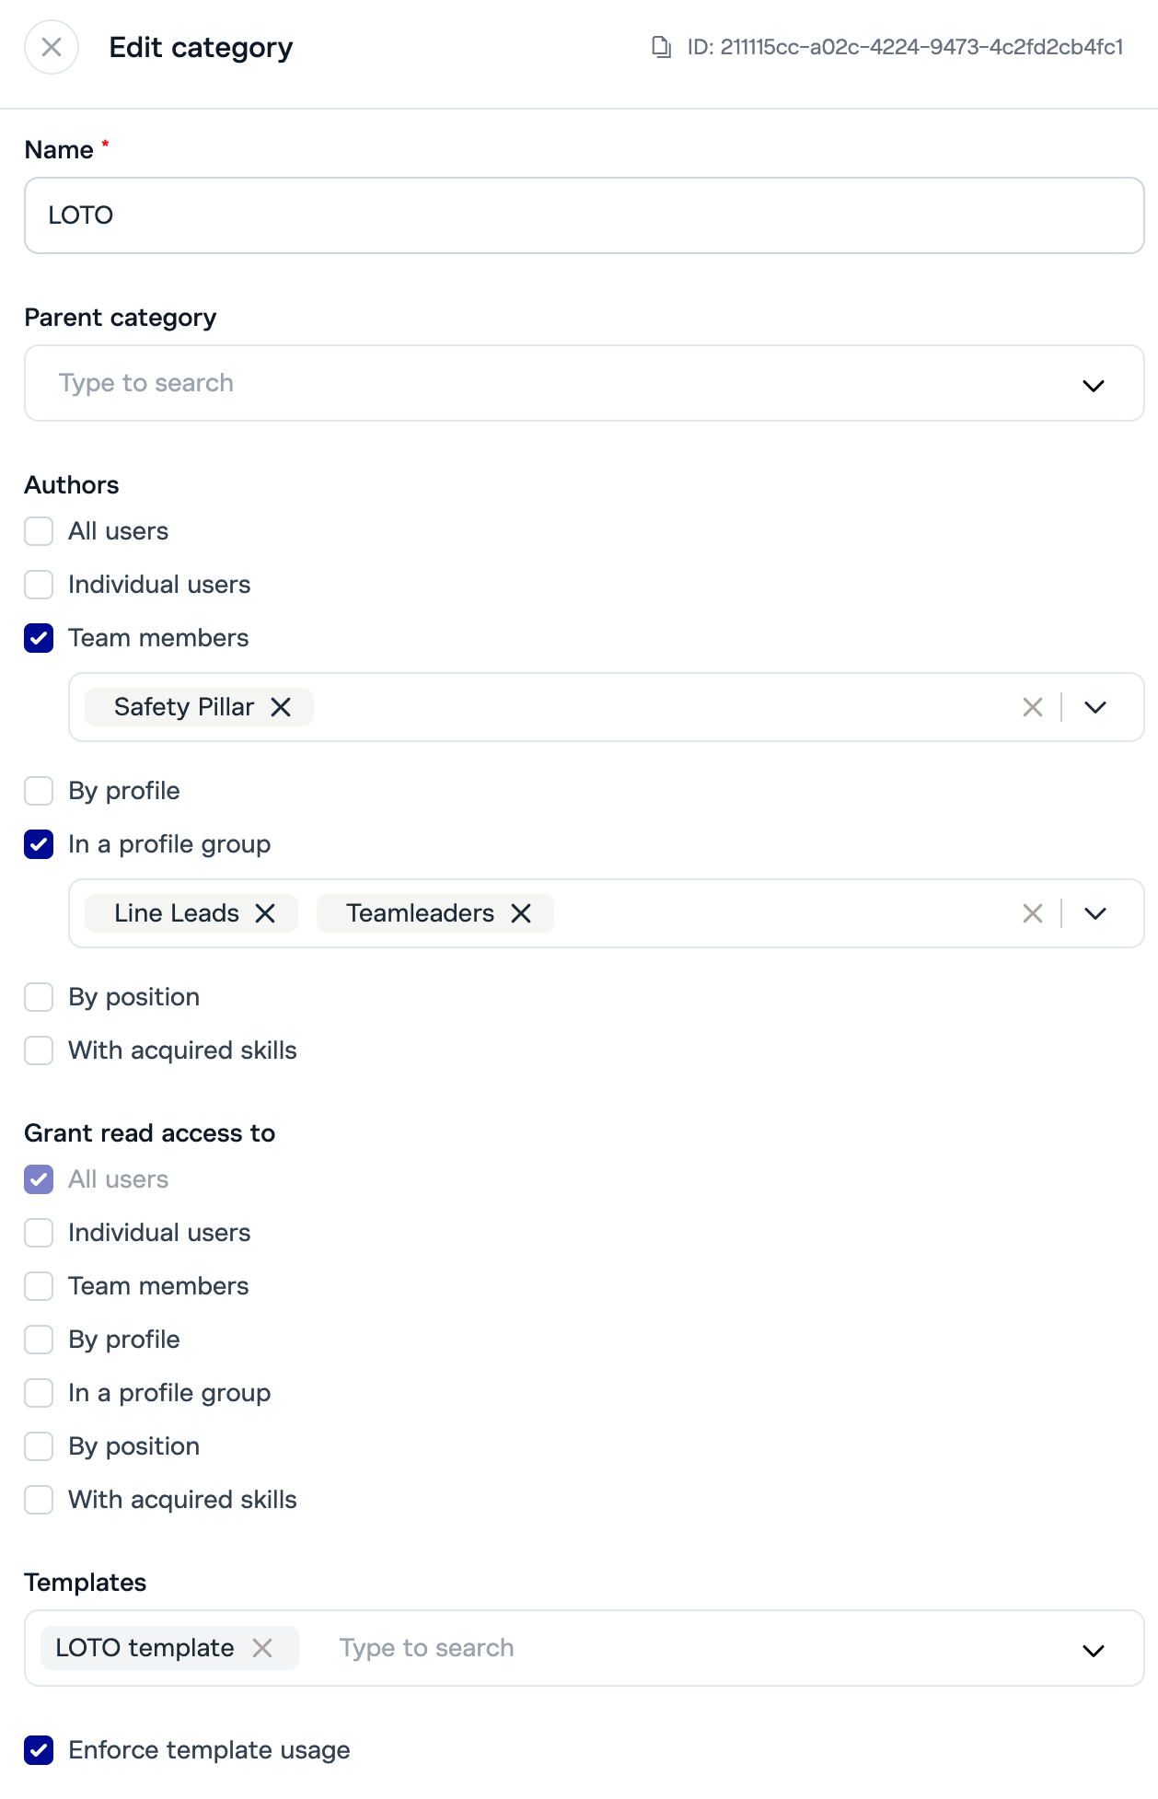1158x1799 pixels.
Task: Remove Line Leads profile group tag
Action: click(265, 913)
